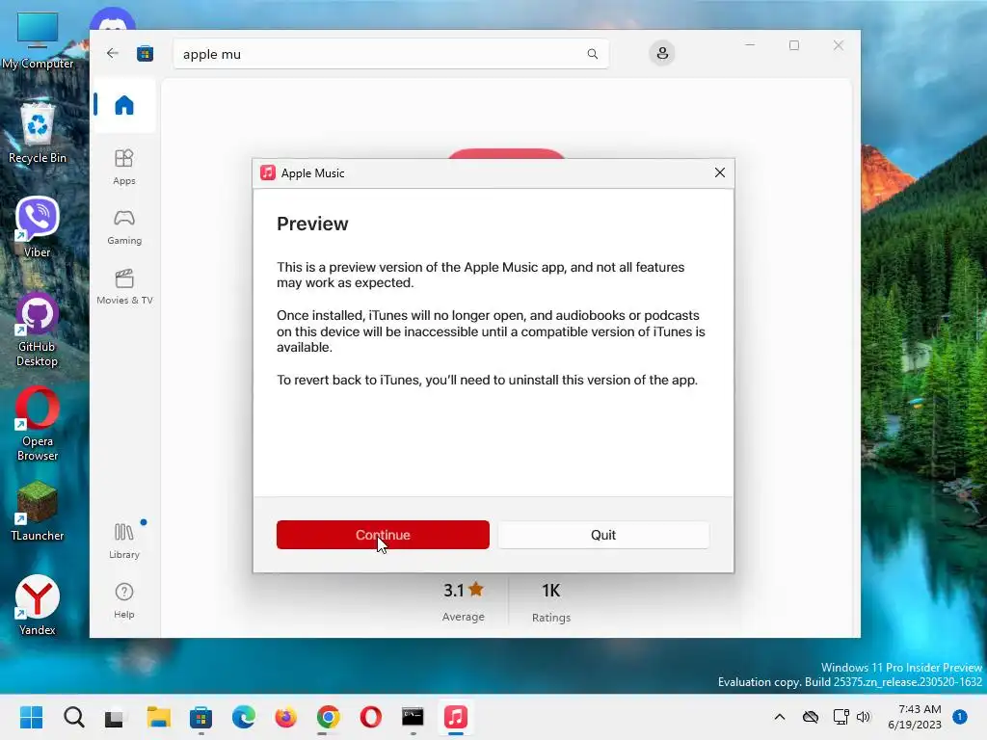
Task: Open the terminal app on taskbar
Action: (x=413, y=717)
